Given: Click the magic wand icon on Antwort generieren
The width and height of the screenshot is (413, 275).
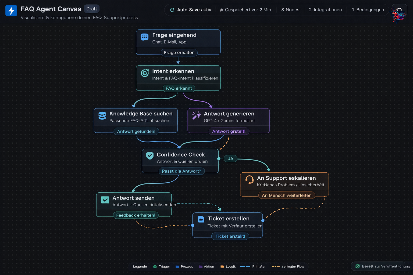Looking at the screenshot, I should [x=196, y=115].
